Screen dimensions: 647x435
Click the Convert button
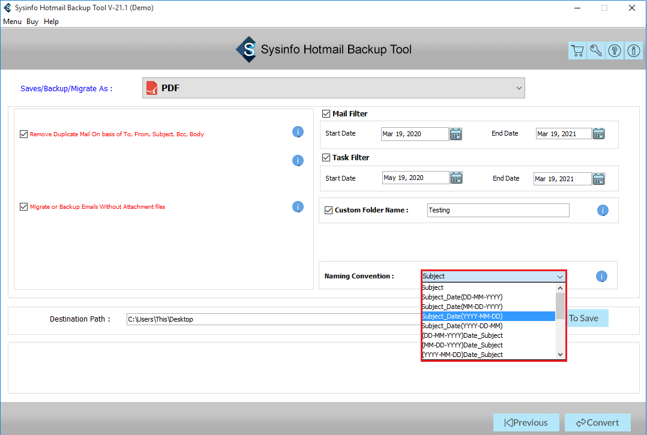[597, 422]
